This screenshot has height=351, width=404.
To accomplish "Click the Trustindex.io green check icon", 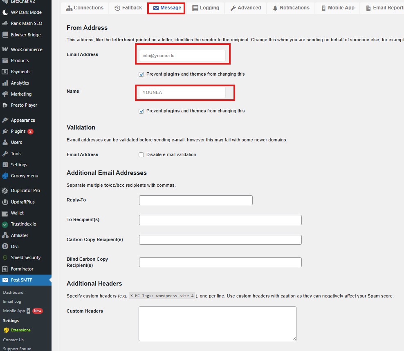I will [5, 224].
